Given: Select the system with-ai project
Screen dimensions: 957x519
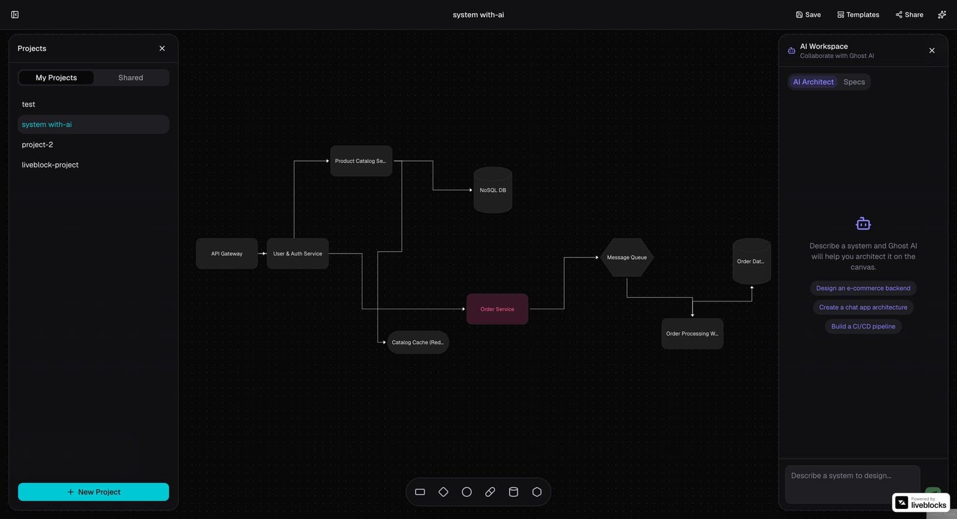Looking at the screenshot, I should tap(93, 124).
